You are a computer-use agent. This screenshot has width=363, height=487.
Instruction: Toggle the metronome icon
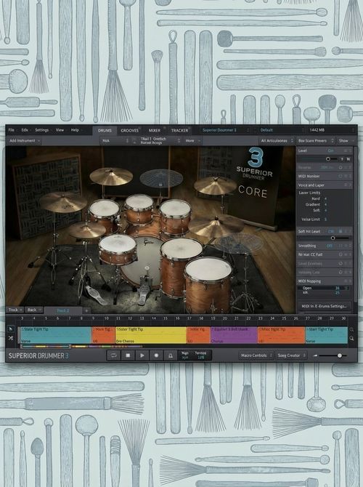click(x=171, y=355)
